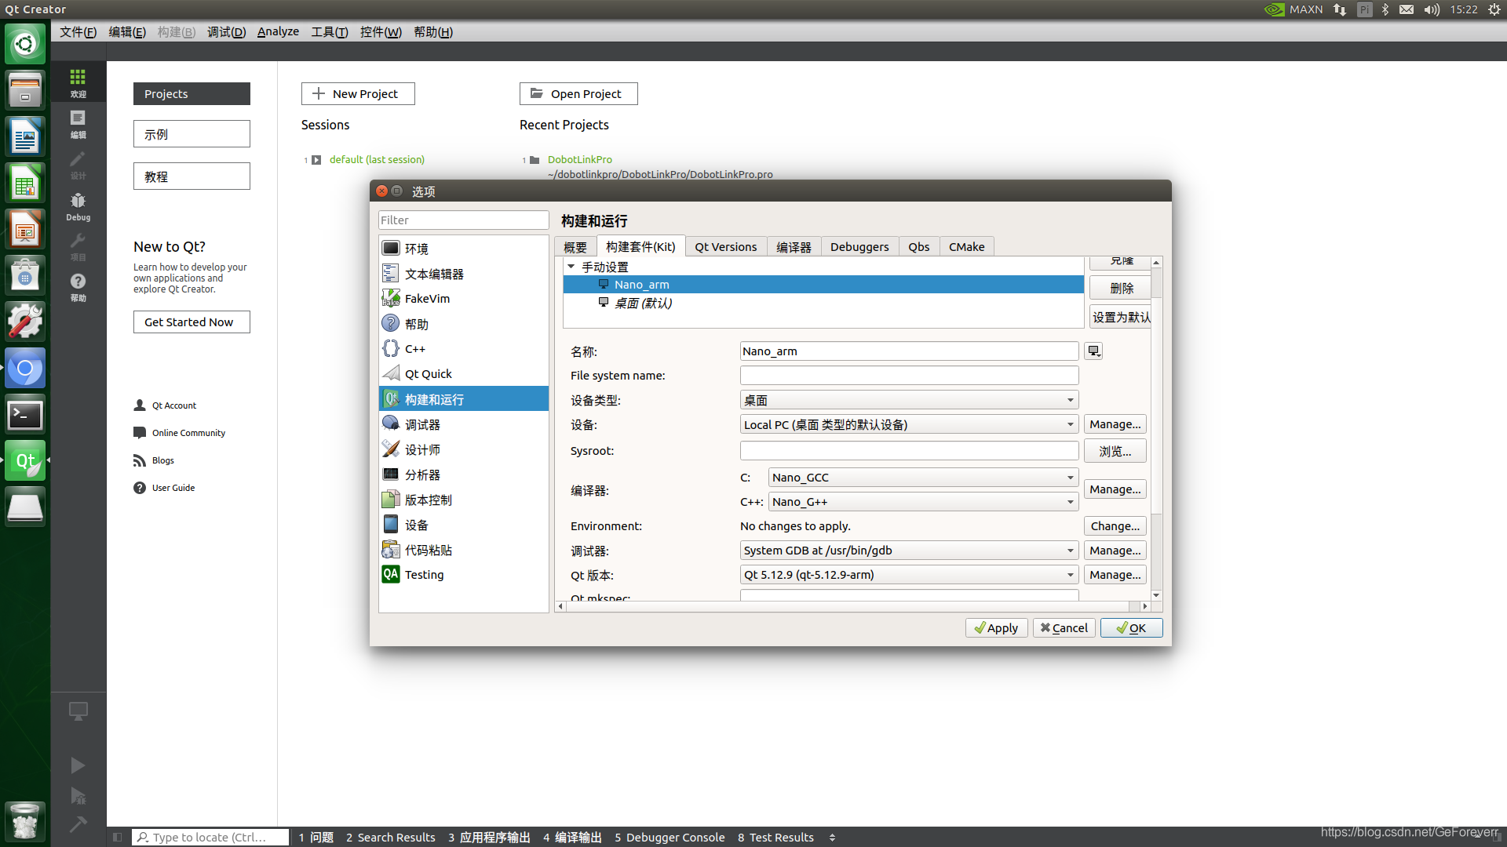Switch to the 编译器 tab
The width and height of the screenshot is (1507, 847).
click(x=794, y=247)
